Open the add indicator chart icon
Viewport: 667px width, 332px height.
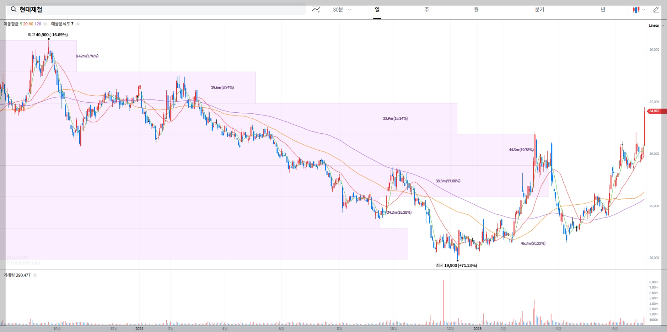316,10
